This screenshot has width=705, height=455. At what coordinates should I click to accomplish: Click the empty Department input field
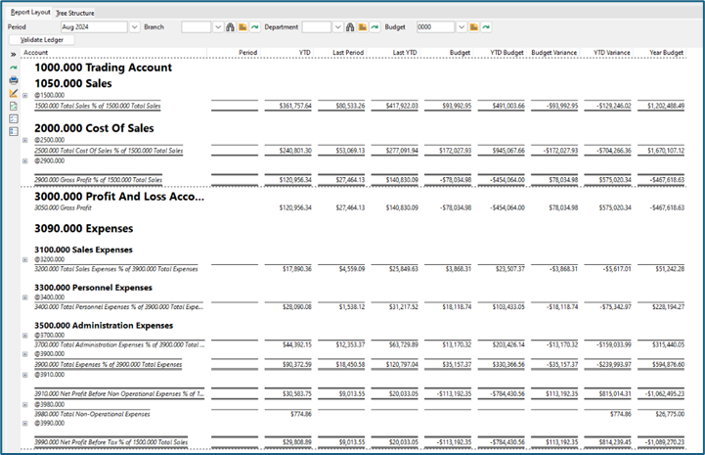tap(317, 27)
